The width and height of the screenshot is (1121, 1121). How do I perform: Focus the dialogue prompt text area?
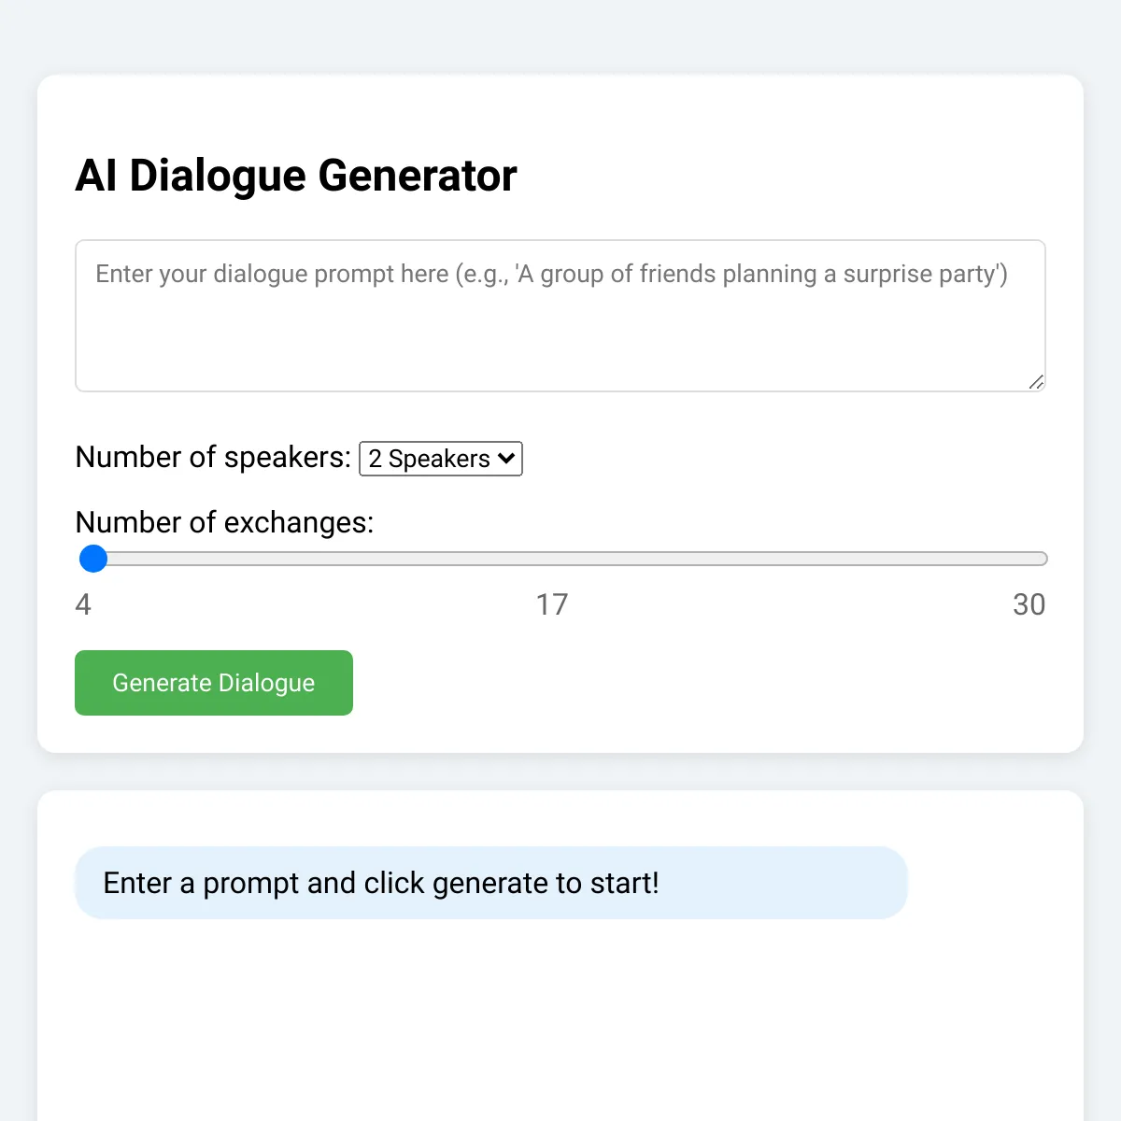pos(560,316)
